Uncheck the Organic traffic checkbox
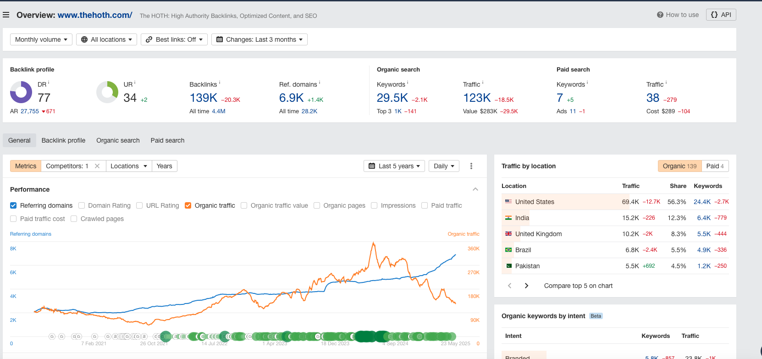Viewport: 762px width, 359px height. (188, 205)
